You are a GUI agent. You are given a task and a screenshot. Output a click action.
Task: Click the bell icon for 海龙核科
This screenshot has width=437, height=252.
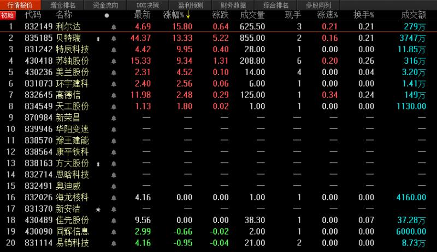pos(114,198)
